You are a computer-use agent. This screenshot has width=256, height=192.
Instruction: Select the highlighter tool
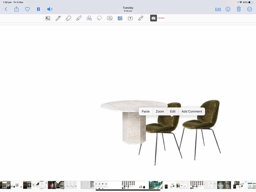pos(79,18)
